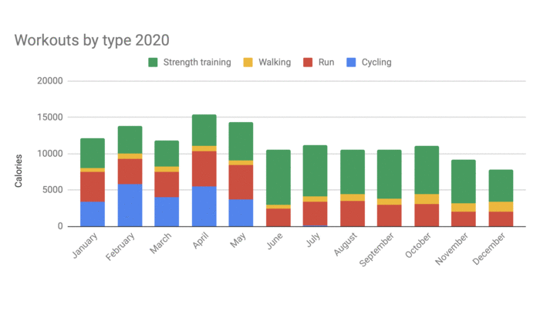Click December's green Strength training segment
540x312 pixels.
pyautogui.click(x=501, y=185)
